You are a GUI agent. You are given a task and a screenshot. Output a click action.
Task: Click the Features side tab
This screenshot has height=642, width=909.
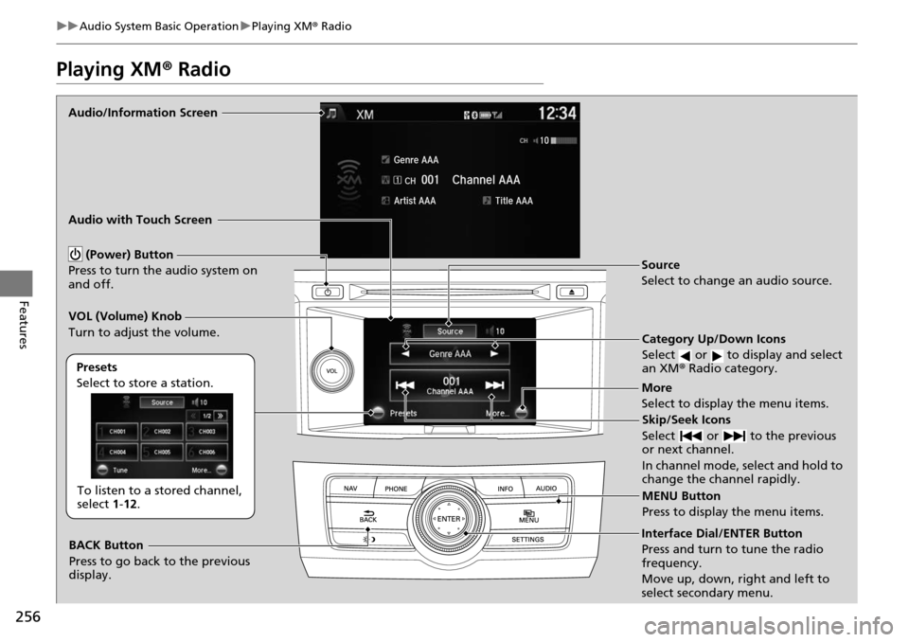coord(22,324)
